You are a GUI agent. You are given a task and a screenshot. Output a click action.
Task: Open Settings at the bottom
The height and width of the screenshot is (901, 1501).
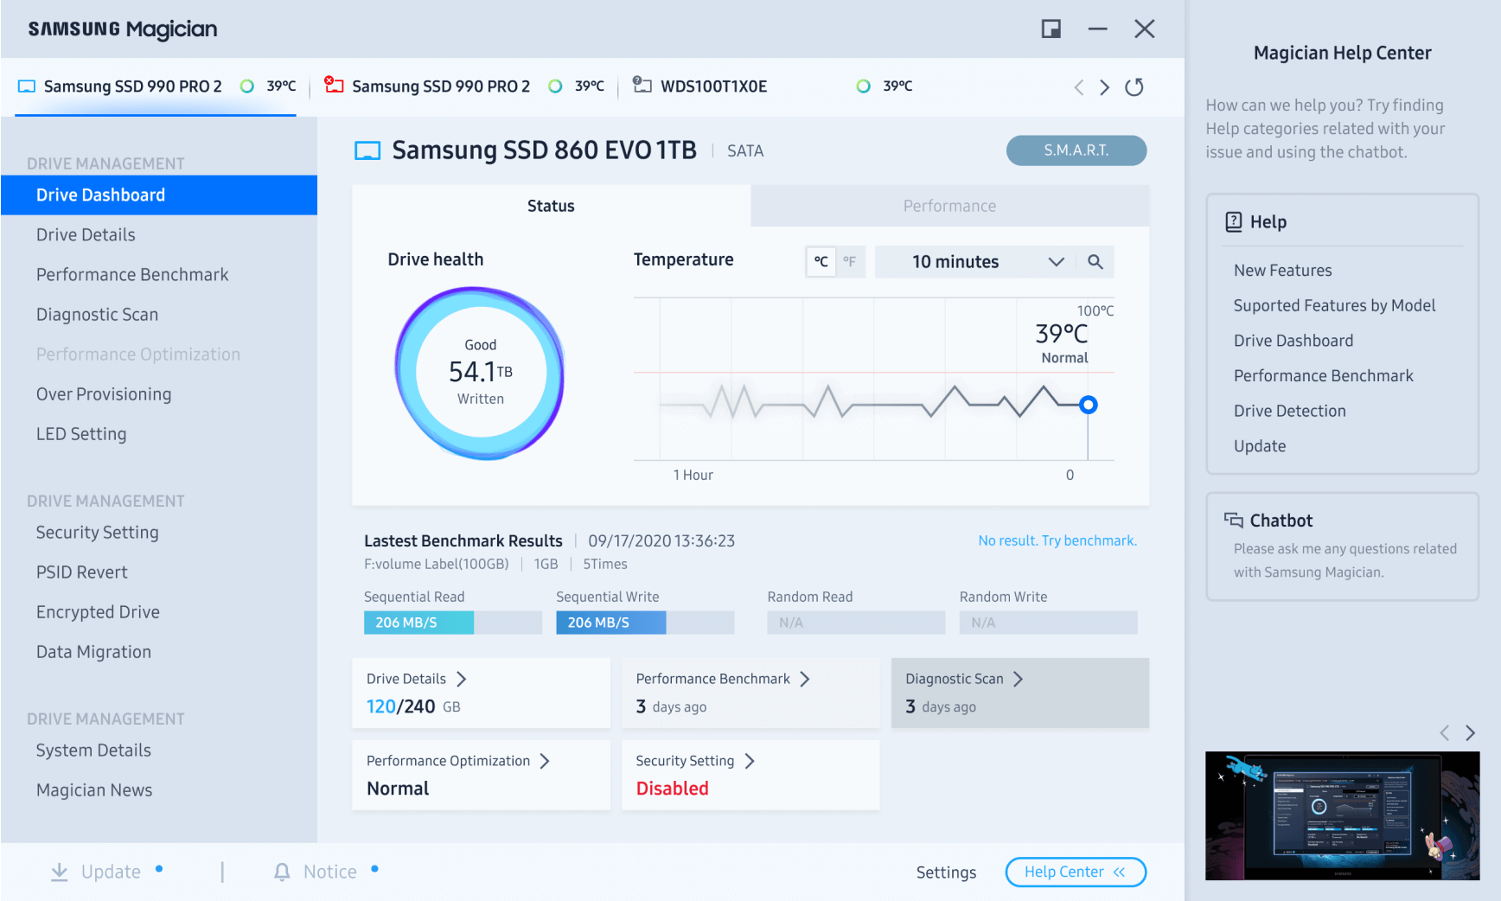point(946,872)
